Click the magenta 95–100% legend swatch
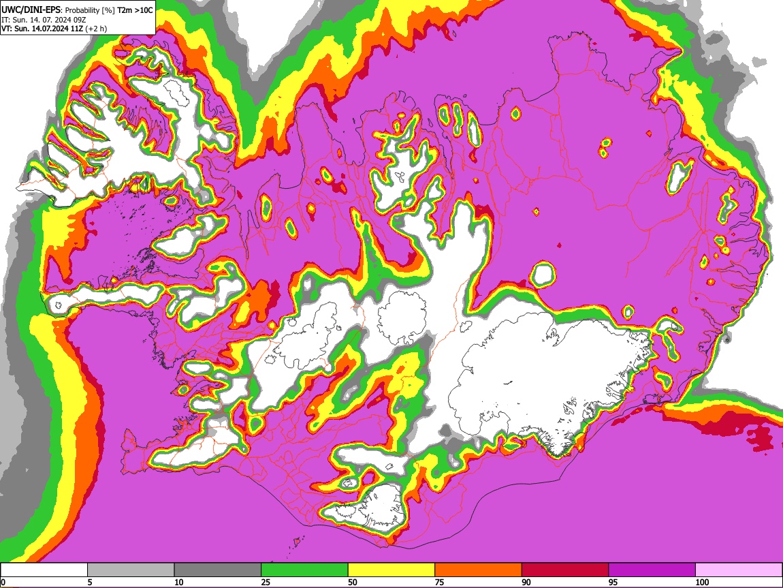 click(x=652, y=570)
